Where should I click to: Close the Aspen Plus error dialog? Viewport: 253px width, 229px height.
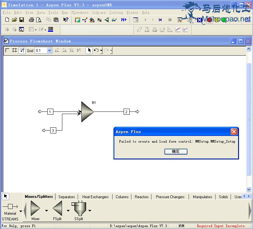click(x=234, y=131)
